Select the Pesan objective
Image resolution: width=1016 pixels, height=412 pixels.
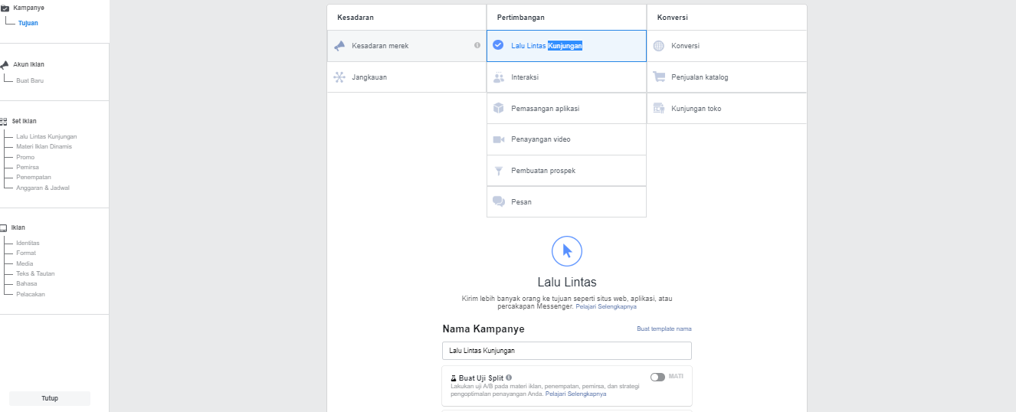[566, 202]
